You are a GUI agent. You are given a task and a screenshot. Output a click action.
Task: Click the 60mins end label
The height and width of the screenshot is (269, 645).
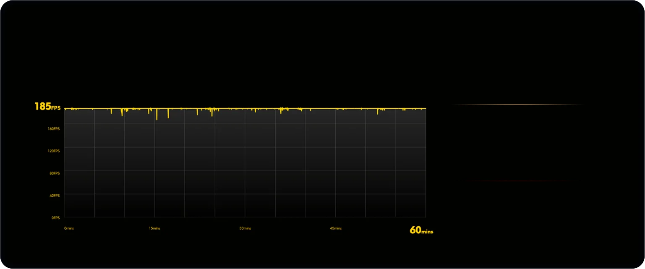tap(421, 230)
